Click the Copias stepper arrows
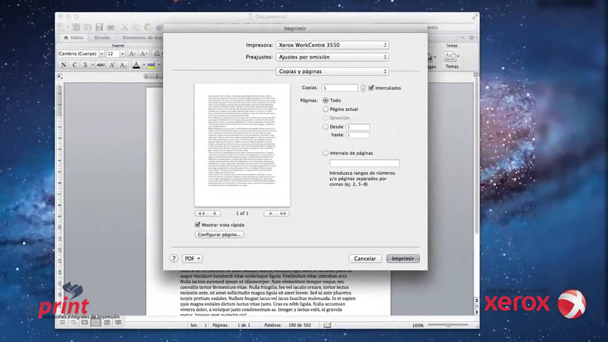The width and height of the screenshot is (608, 342). [363, 88]
